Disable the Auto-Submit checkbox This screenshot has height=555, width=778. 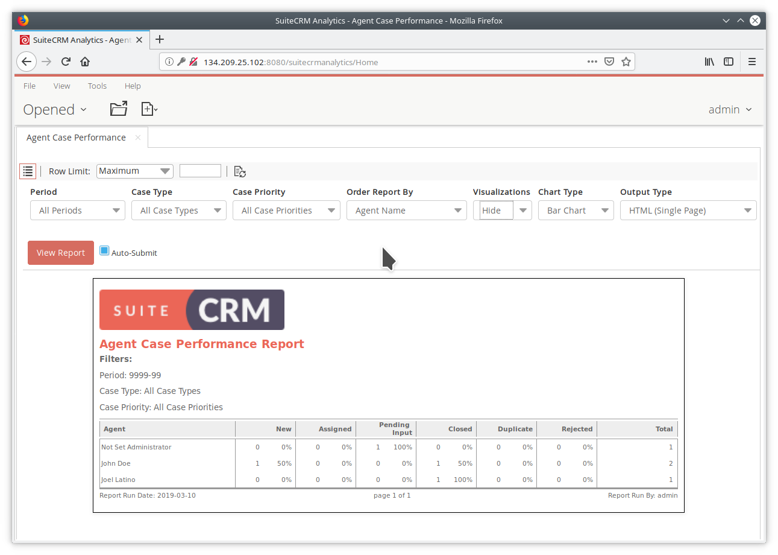click(104, 250)
